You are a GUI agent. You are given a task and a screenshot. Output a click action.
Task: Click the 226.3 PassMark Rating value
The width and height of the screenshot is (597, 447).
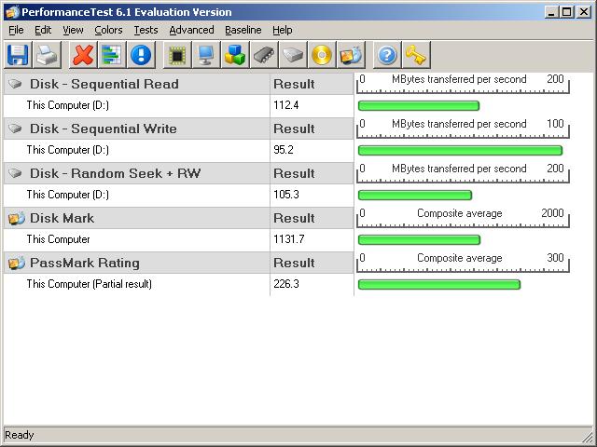click(x=286, y=284)
